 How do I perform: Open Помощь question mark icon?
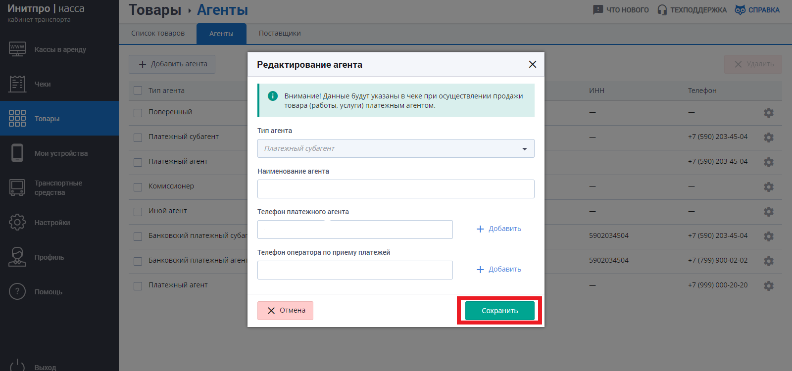click(17, 291)
